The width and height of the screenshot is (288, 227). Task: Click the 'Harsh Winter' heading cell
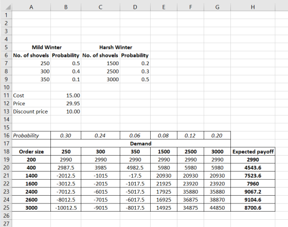tap(116, 47)
